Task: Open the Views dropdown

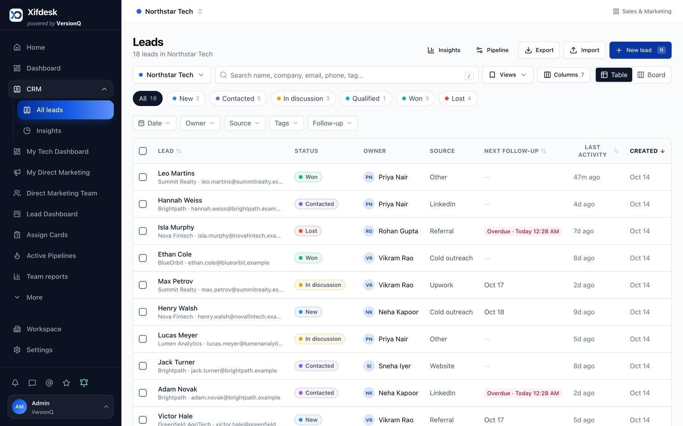Action: [508, 75]
